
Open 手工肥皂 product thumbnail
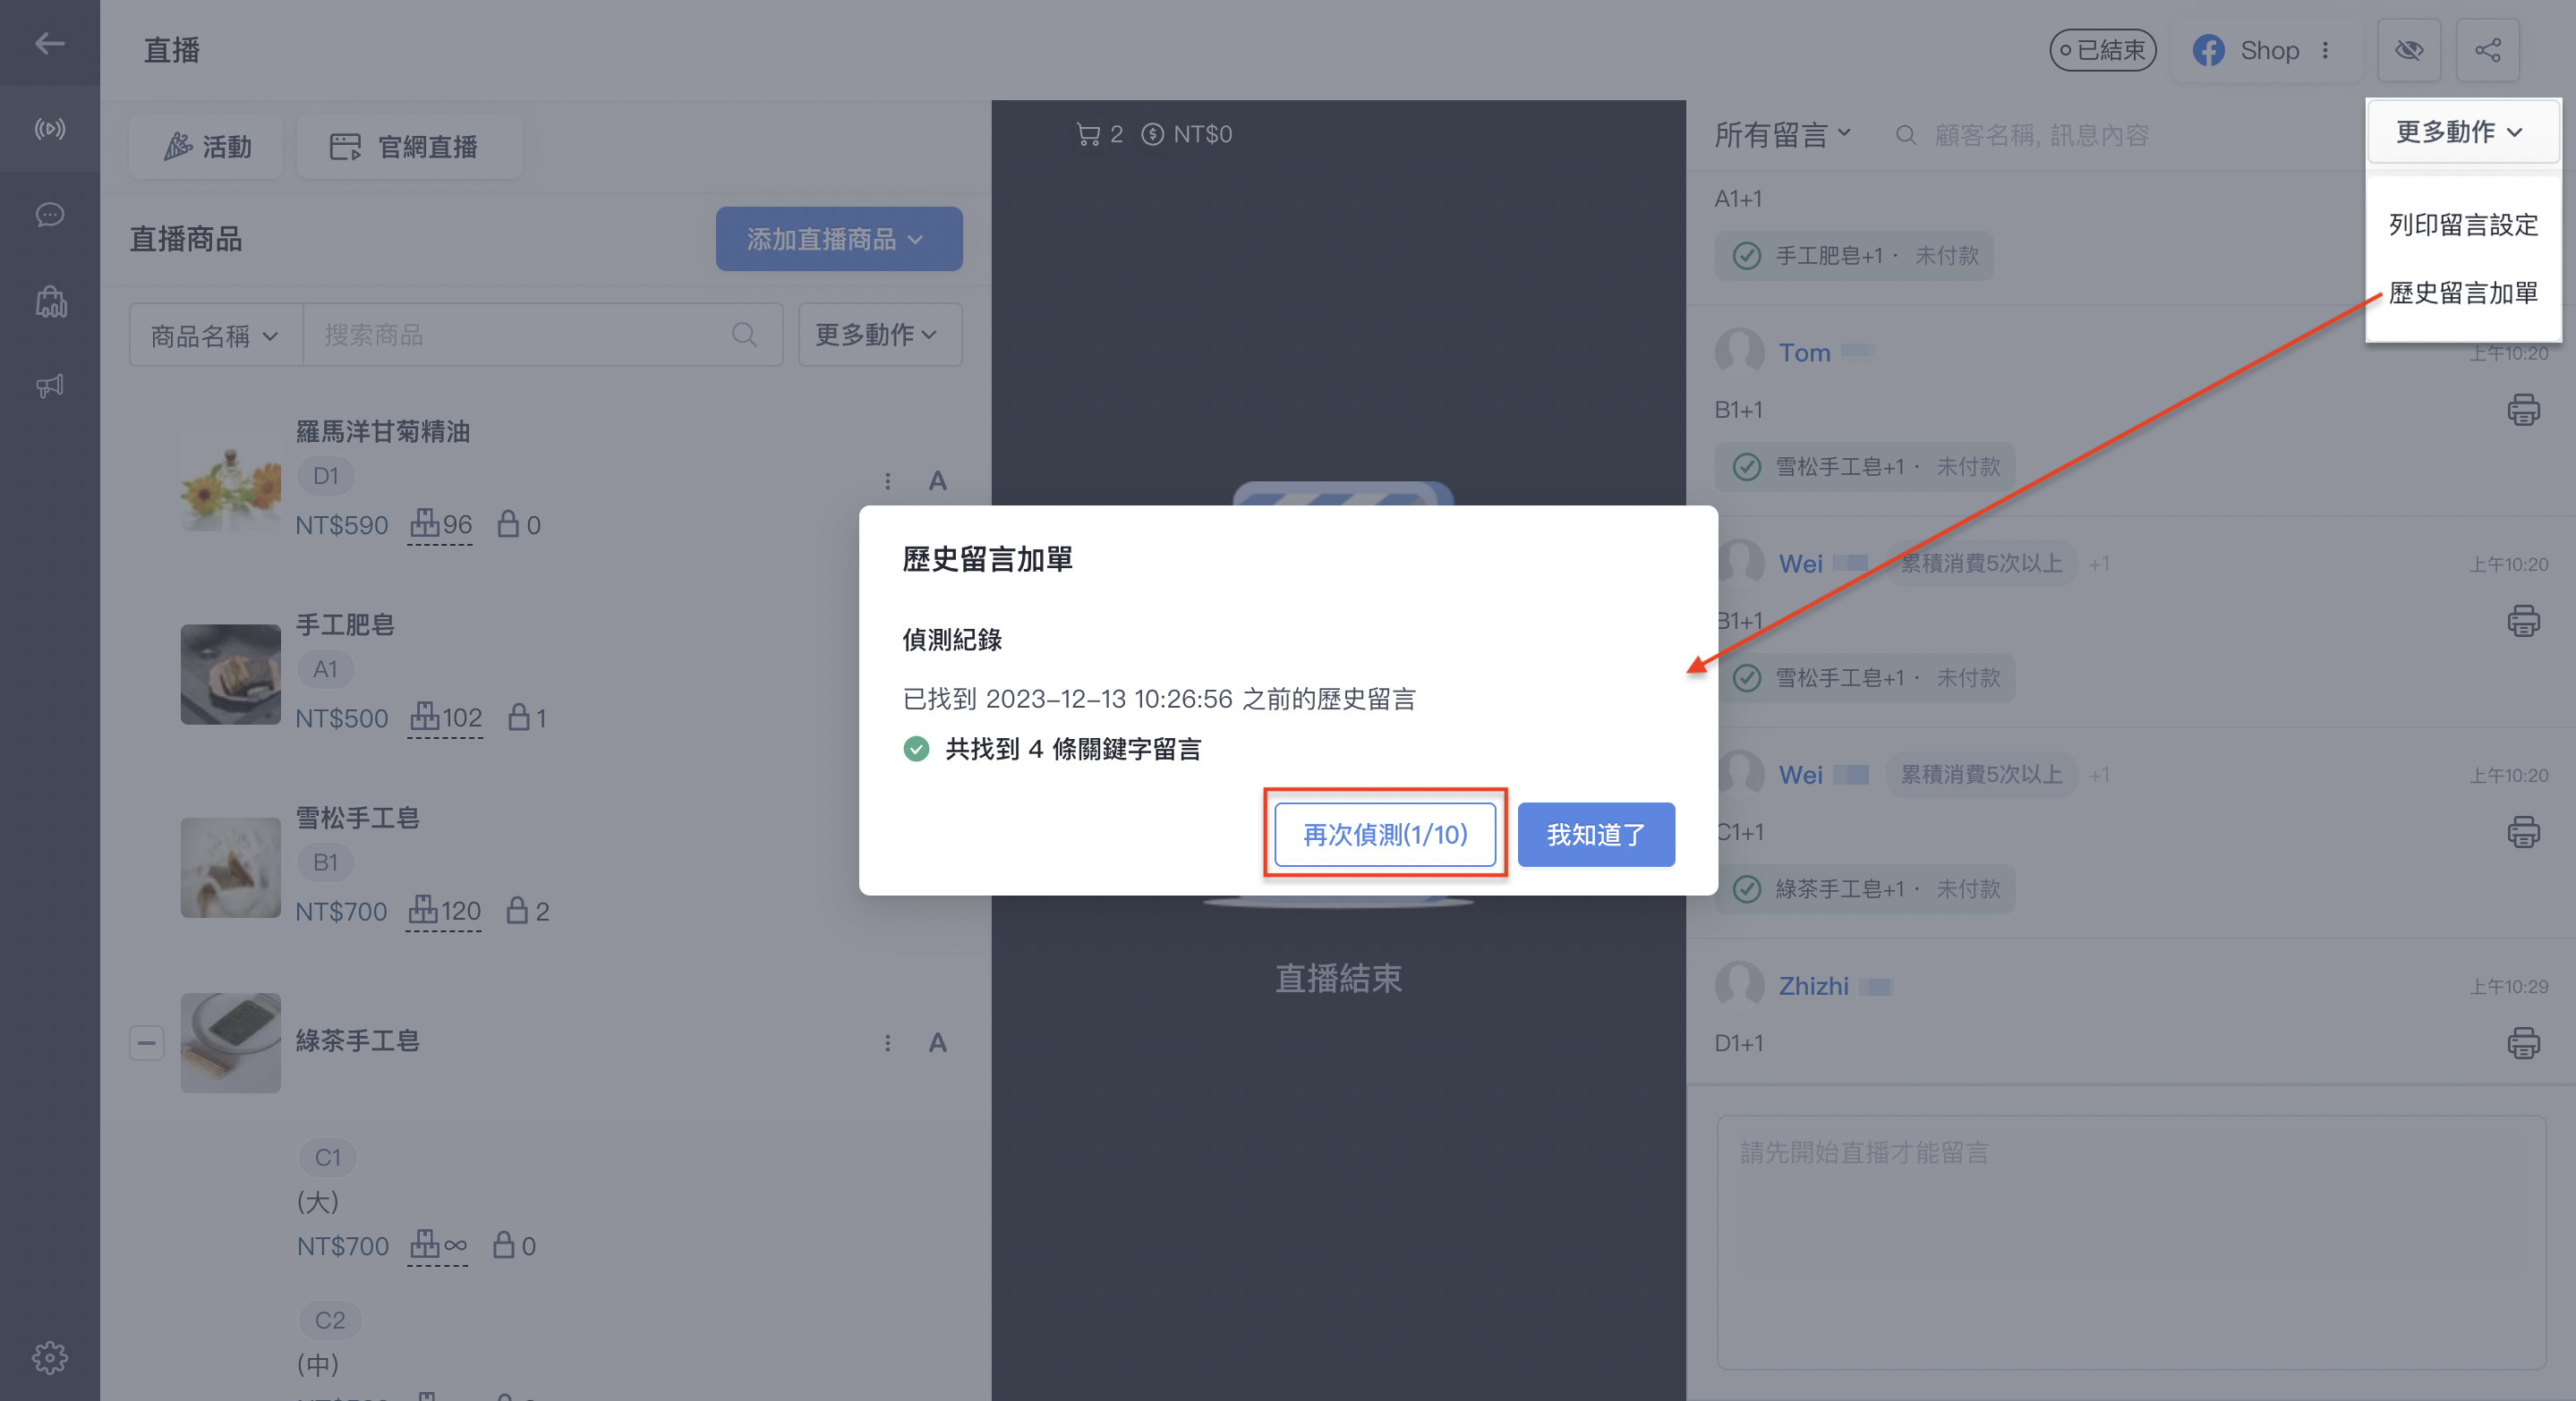tap(230, 674)
